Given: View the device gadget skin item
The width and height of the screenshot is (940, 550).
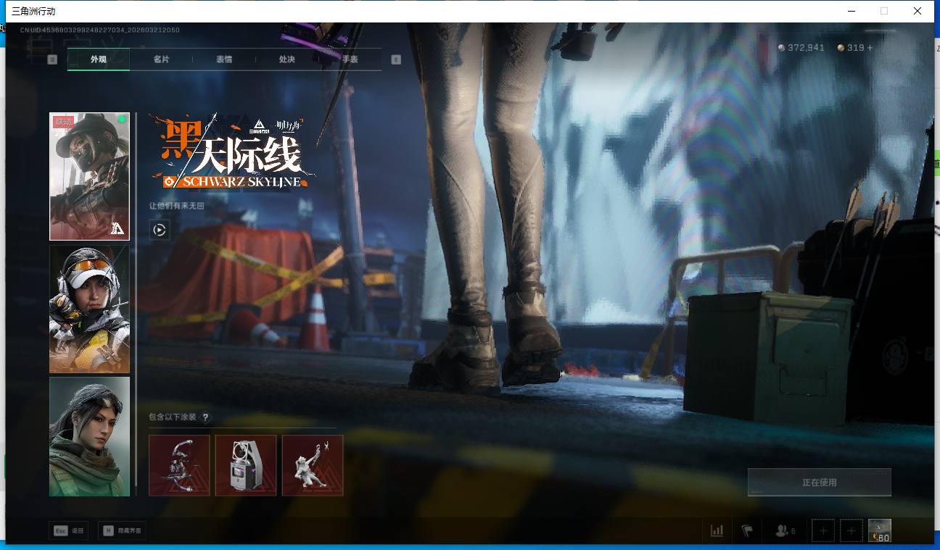Looking at the screenshot, I should pyautogui.click(x=246, y=465).
